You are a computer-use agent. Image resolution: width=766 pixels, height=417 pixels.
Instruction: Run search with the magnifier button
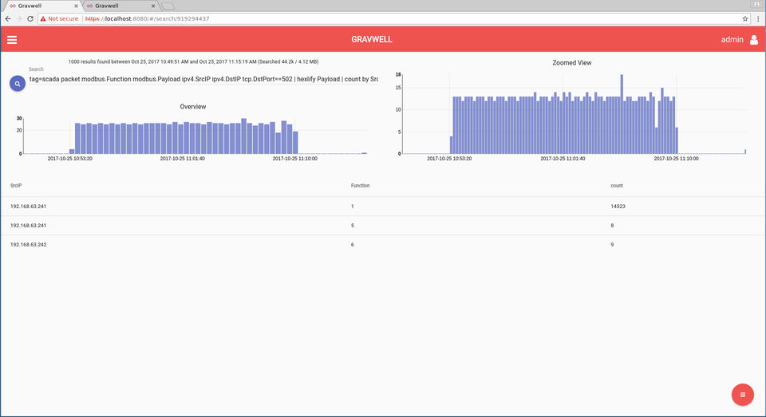[x=18, y=84]
